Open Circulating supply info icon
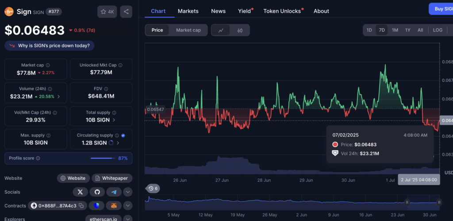The width and height of the screenshot is (453, 221). 117,135
